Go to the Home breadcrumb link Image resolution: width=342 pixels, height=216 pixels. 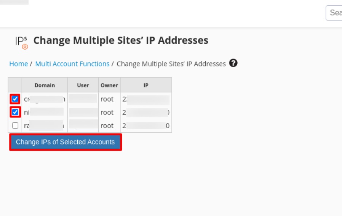18,64
